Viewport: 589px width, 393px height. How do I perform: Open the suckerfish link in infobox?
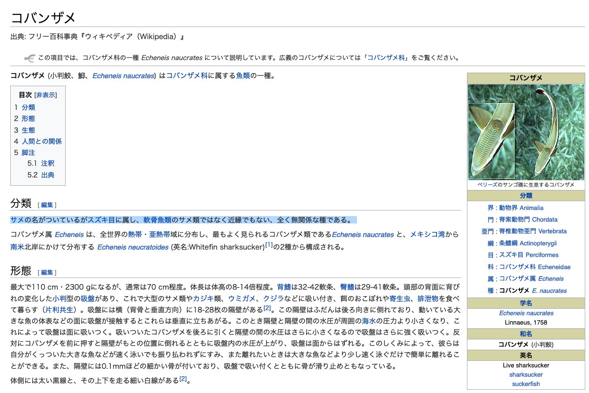(x=526, y=384)
